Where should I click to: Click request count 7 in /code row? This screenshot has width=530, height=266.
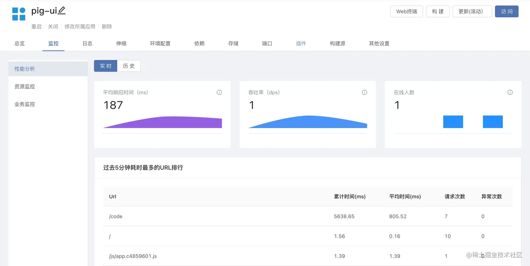tap(446, 216)
